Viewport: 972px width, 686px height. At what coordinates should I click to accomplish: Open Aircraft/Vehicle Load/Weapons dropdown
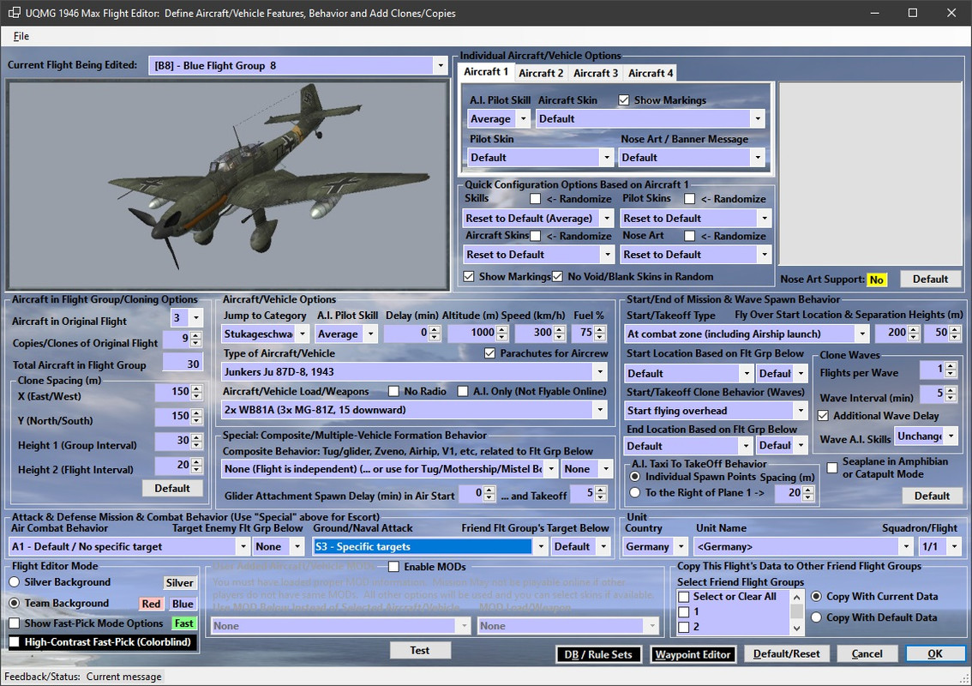coord(414,410)
